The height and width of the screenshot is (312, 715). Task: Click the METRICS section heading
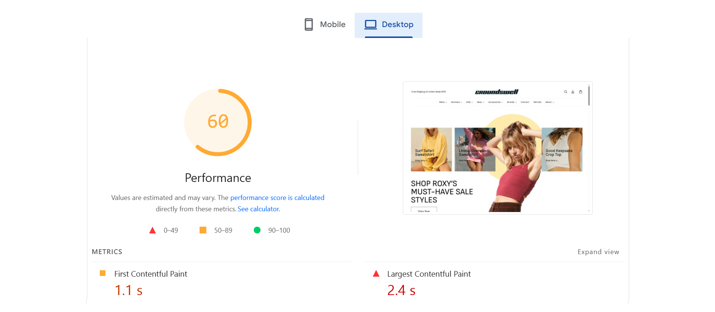click(x=107, y=252)
